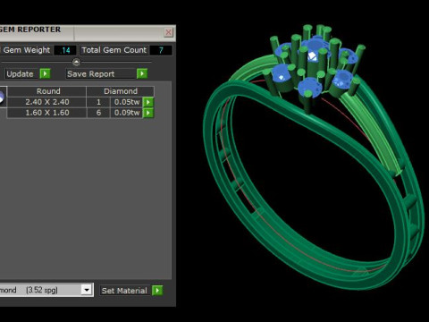Click the 0.09tw weight cell
429x322 pixels.
[127, 113]
